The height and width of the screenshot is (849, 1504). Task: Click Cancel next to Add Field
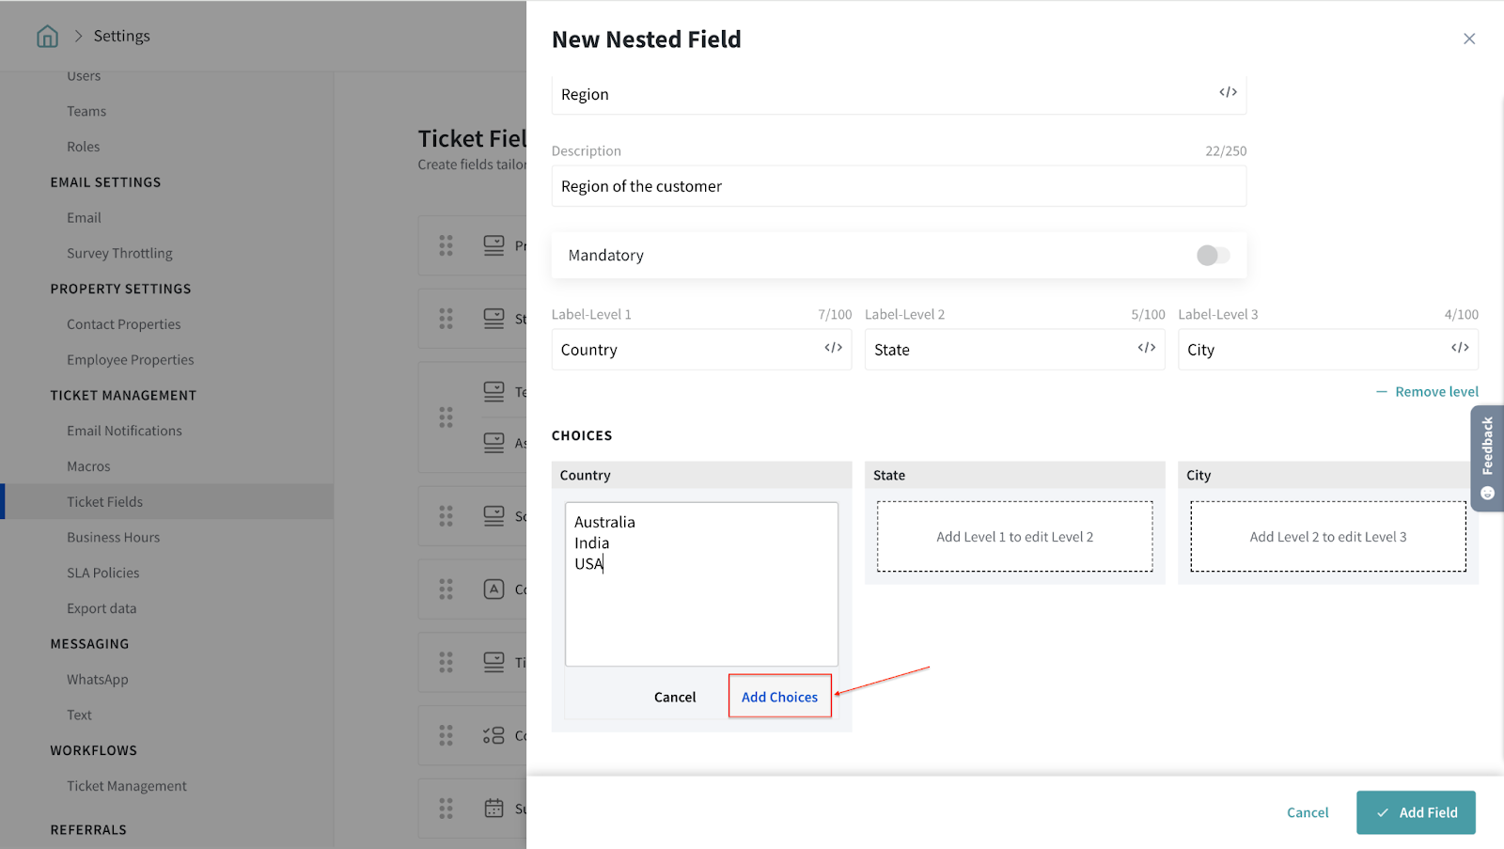(x=1307, y=812)
